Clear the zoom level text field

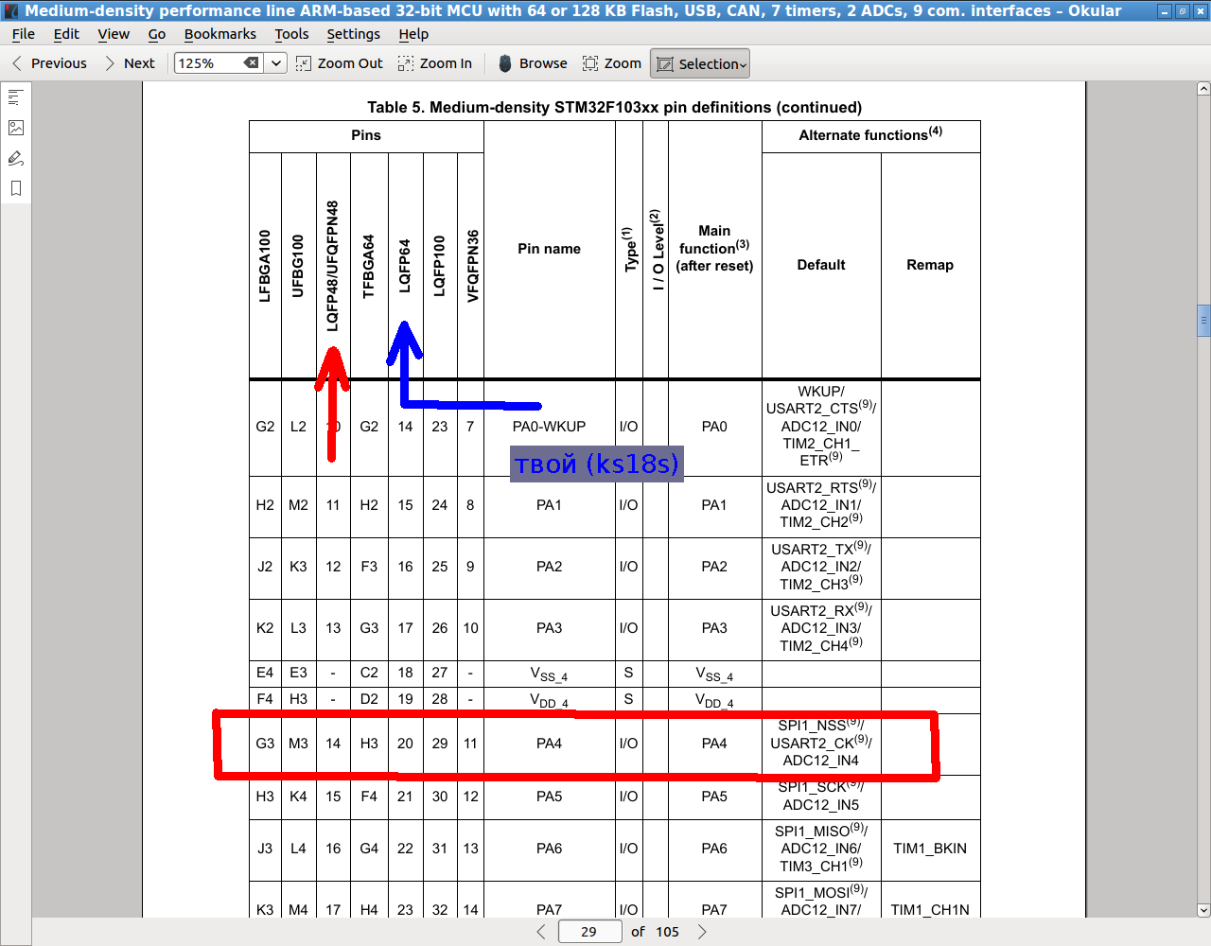(x=251, y=63)
